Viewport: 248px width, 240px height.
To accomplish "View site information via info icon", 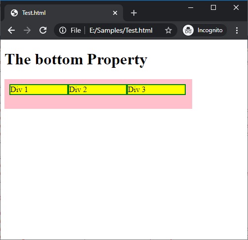I will click(63, 30).
